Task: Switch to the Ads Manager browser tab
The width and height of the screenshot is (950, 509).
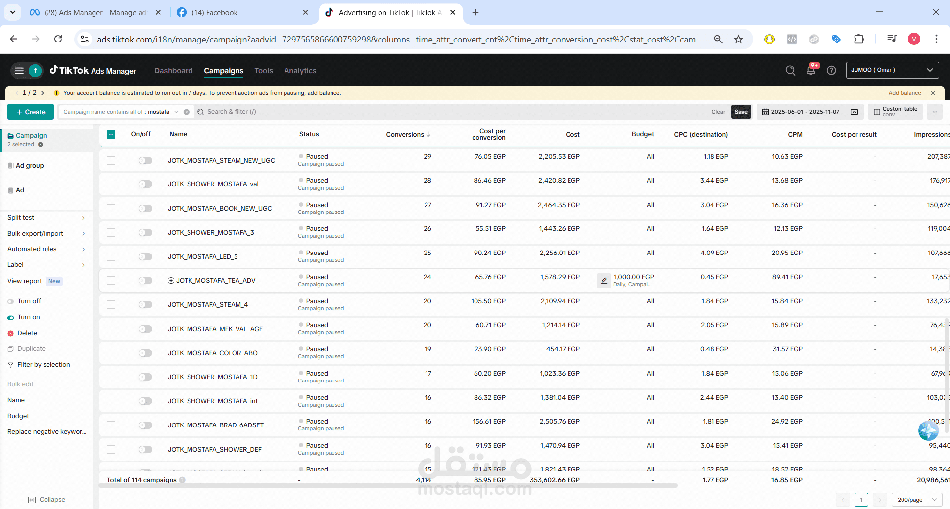Action: (x=95, y=13)
